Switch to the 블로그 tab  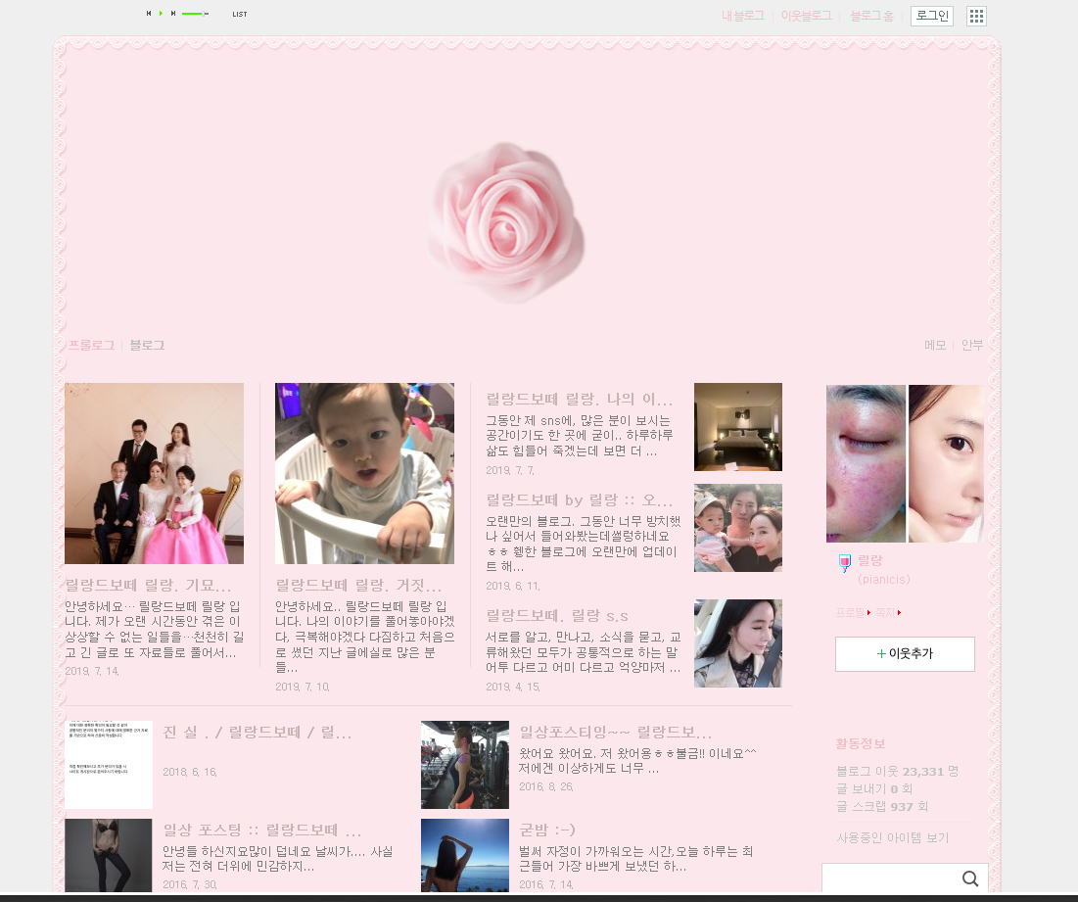coord(146,345)
